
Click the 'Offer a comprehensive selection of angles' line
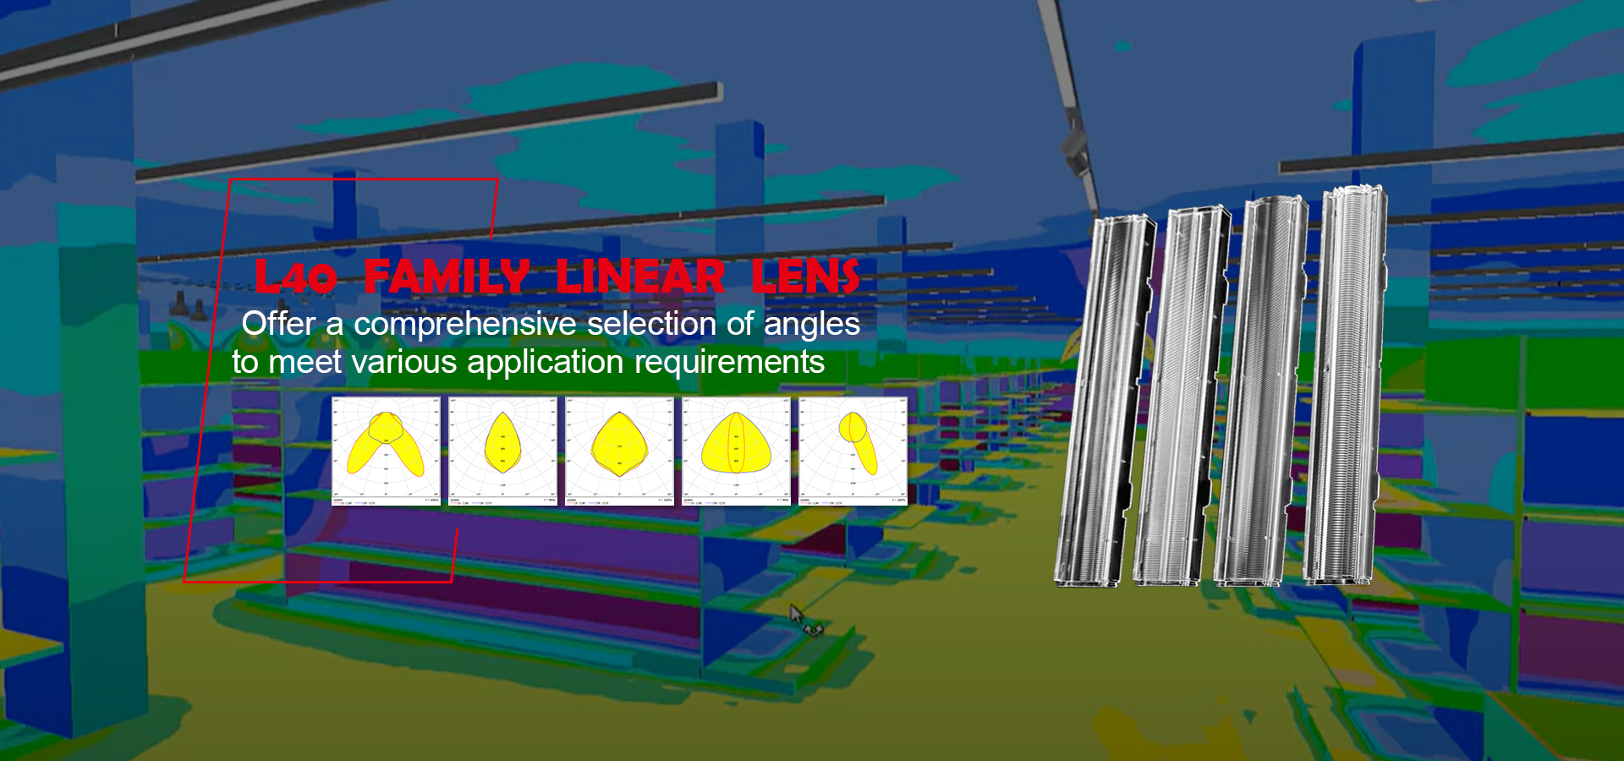coord(551,324)
